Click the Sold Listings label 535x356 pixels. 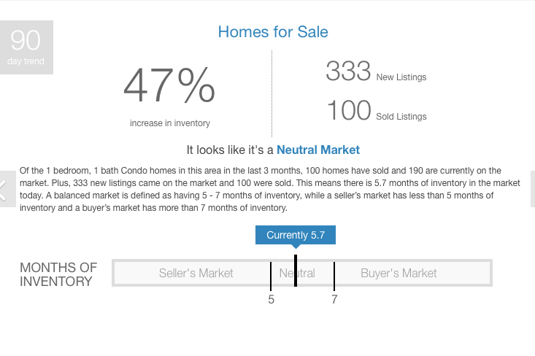click(x=401, y=117)
